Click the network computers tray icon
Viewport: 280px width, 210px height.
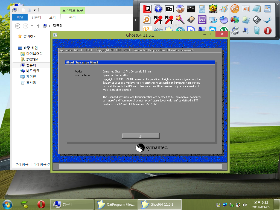(x=225, y=205)
